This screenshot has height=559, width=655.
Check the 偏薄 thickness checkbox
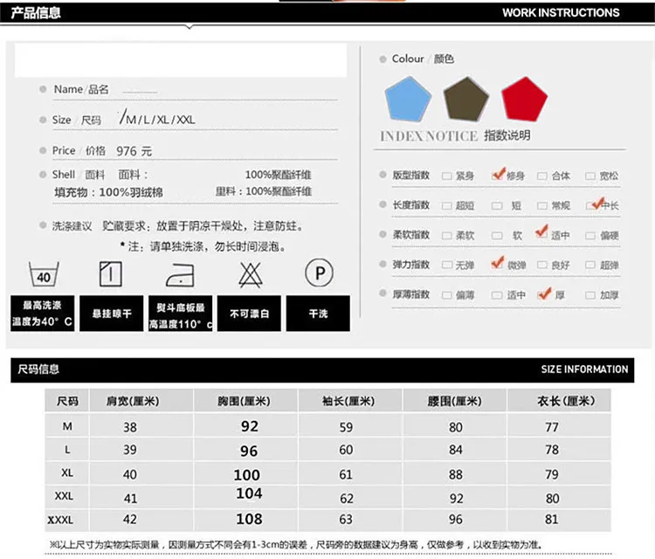447,295
